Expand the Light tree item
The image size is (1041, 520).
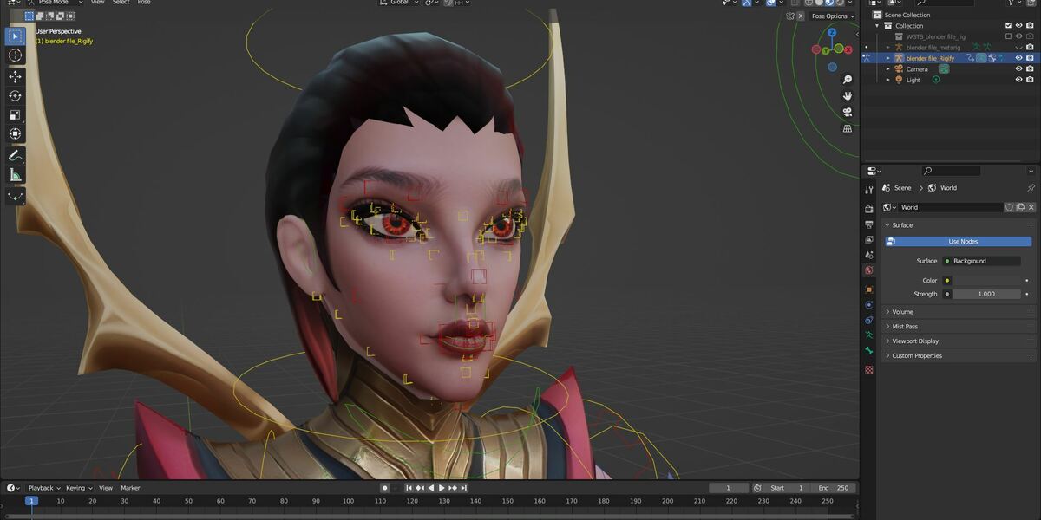(x=888, y=80)
